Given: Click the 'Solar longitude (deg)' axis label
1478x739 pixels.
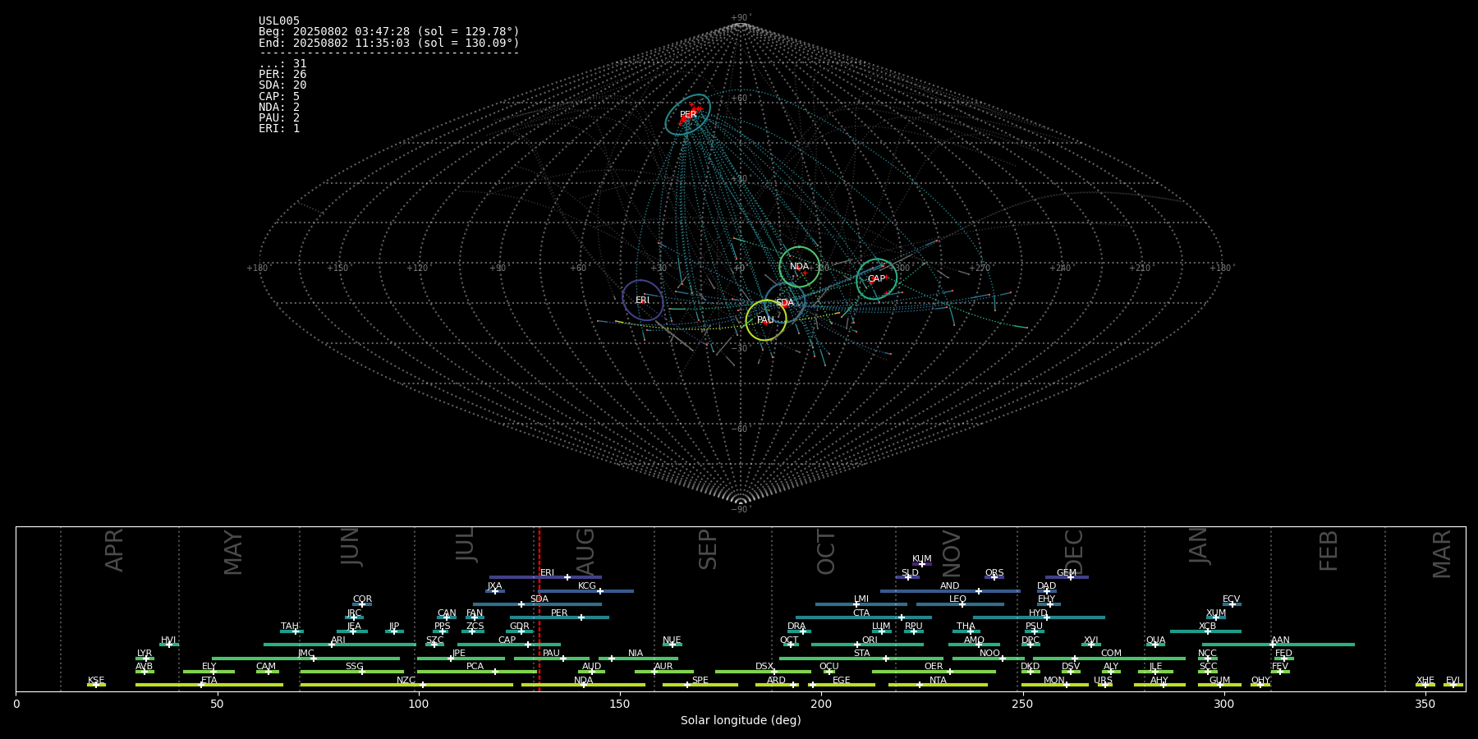Looking at the screenshot, I should click(741, 721).
